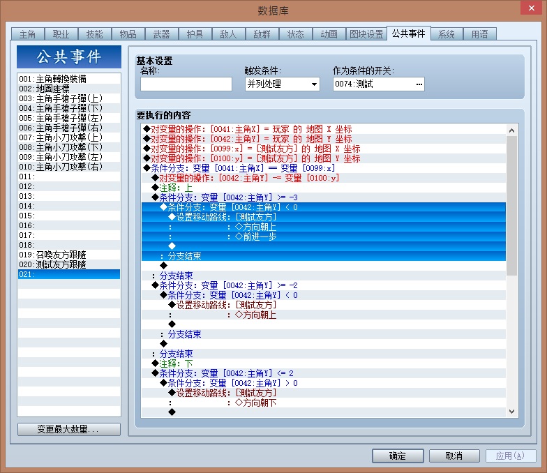The width and height of the screenshot is (547, 473).
Task: Select the 状态 tab
Action: (x=296, y=34)
